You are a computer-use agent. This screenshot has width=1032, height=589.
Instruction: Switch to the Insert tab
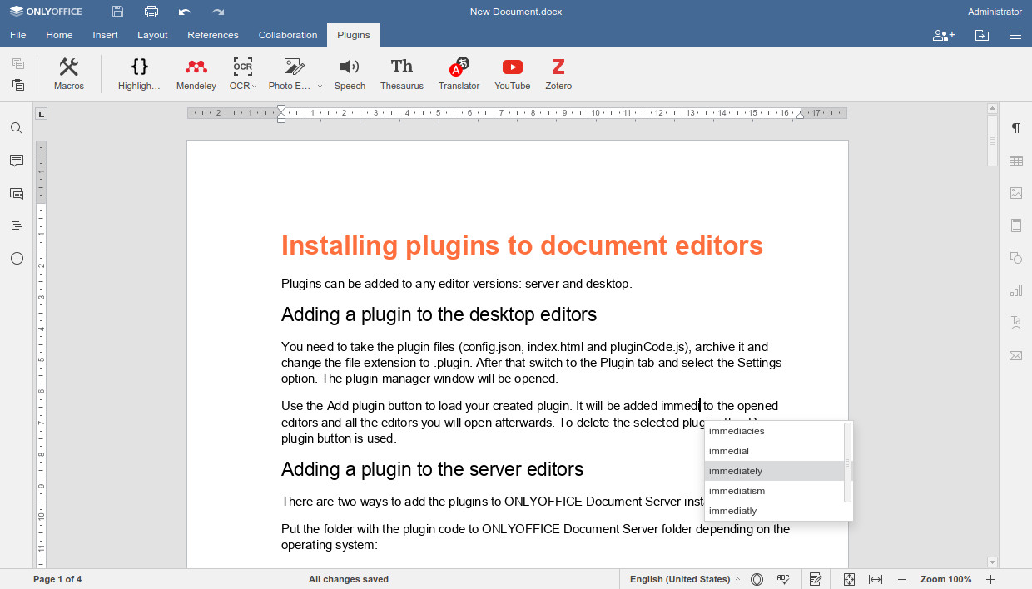(x=105, y=35)
